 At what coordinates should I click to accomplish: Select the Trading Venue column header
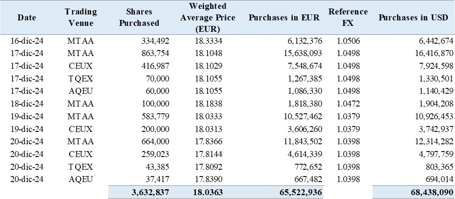click(x=81, y=17)
